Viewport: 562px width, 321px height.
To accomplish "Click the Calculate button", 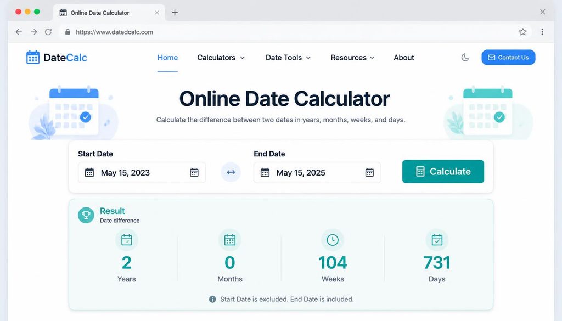I will tap(443, 172).
